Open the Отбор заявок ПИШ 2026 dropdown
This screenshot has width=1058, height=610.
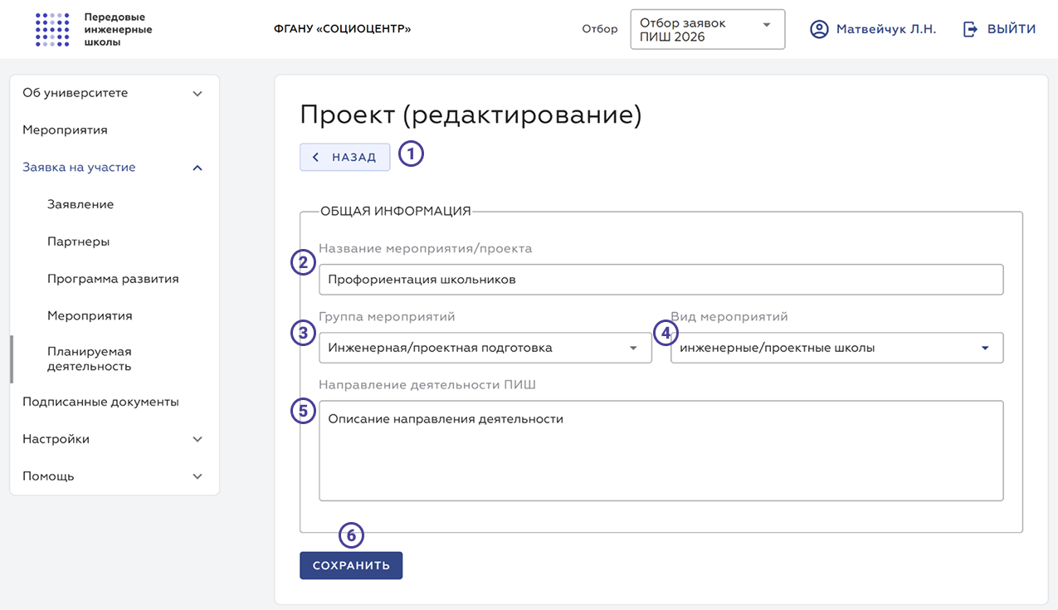pos(708,30)
